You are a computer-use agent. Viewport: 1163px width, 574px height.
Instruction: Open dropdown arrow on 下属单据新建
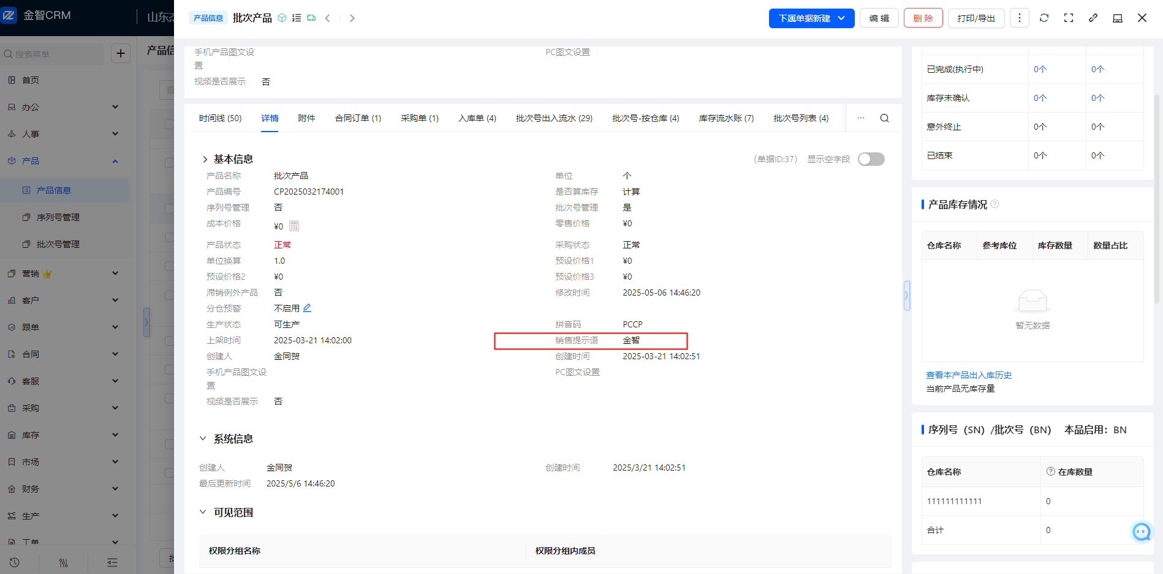tap(842, 18)
